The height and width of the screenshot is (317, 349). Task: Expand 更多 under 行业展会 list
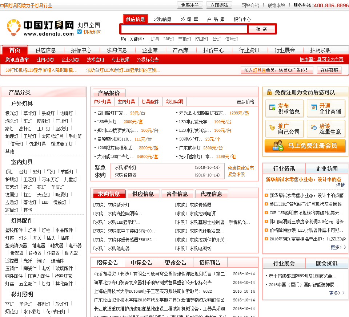click(337, 293)
